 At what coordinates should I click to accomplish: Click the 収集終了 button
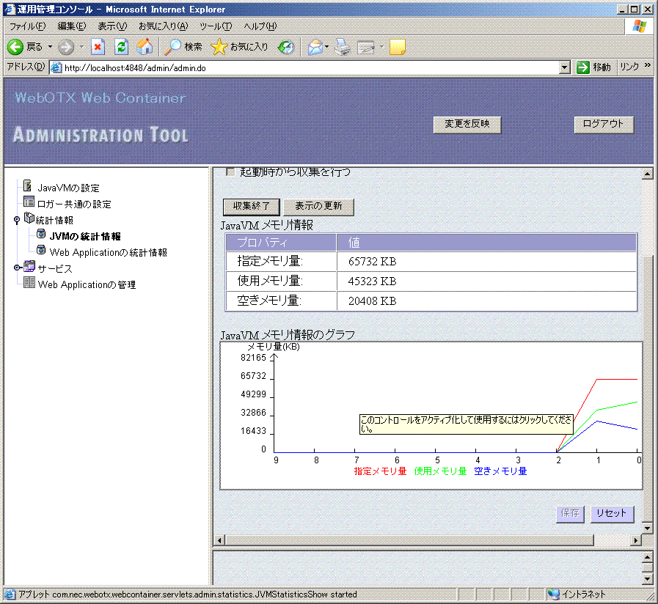pyautogui.click(x=252, y=207)
